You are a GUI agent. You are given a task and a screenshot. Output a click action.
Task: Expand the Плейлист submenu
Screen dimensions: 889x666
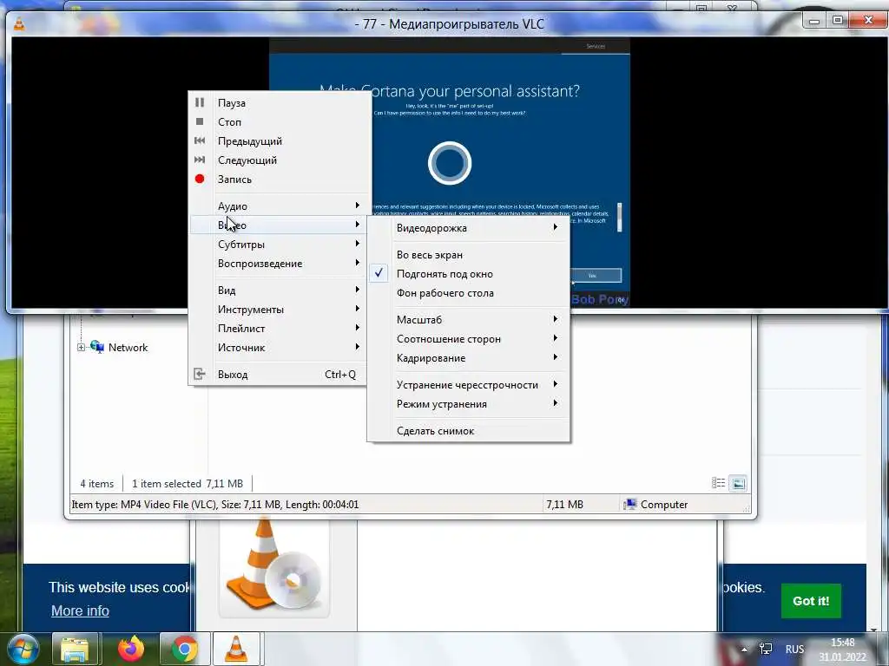[x=278, y=328]
